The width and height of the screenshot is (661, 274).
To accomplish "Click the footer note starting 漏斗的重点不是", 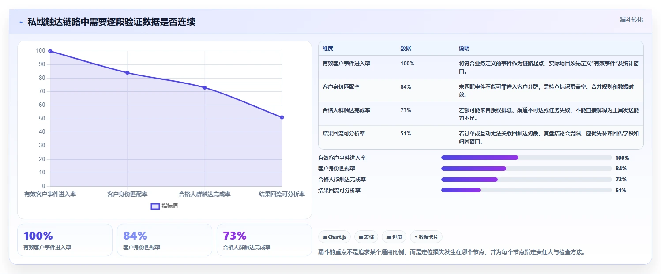I will pyautogui.click(x=451, y=253).
